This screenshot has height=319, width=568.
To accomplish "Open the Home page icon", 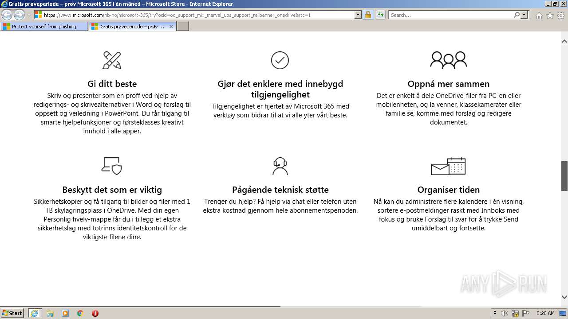I will (x=539, y=16).
